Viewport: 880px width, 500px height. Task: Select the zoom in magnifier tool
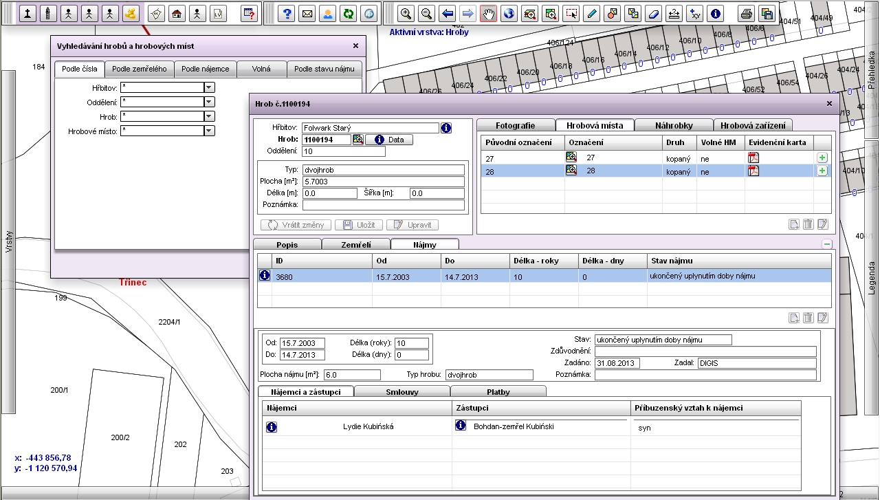point(406,14)
